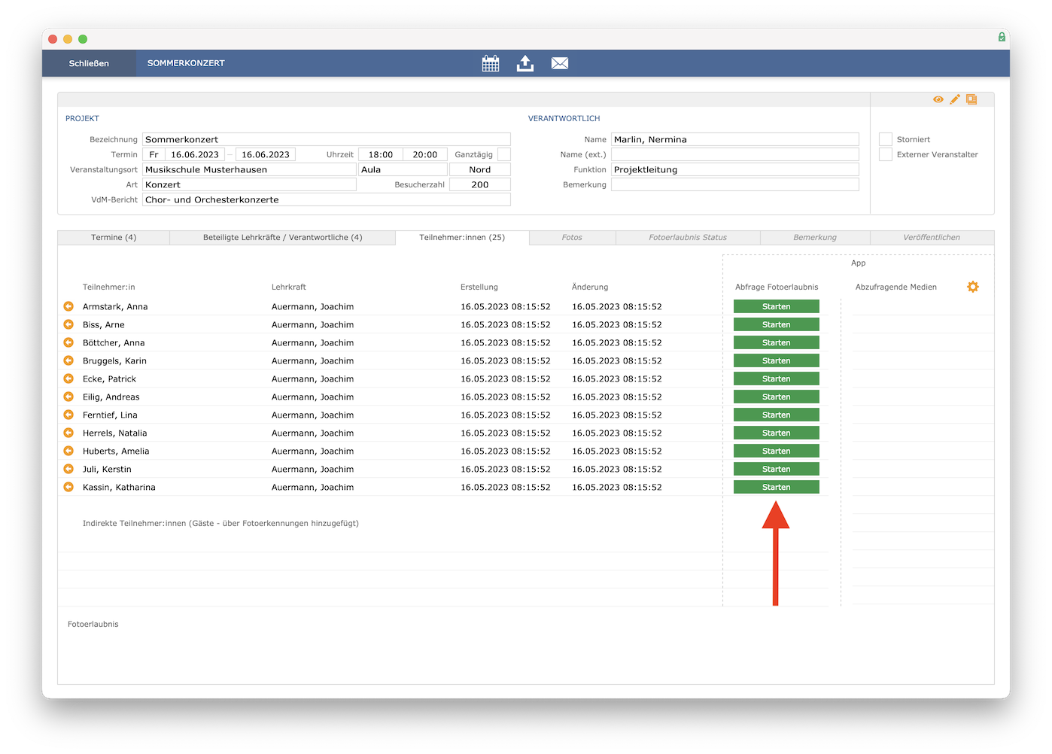Click the Erstellung column header
Viewport: 1052px width, 754px height.
click(479, 287)
